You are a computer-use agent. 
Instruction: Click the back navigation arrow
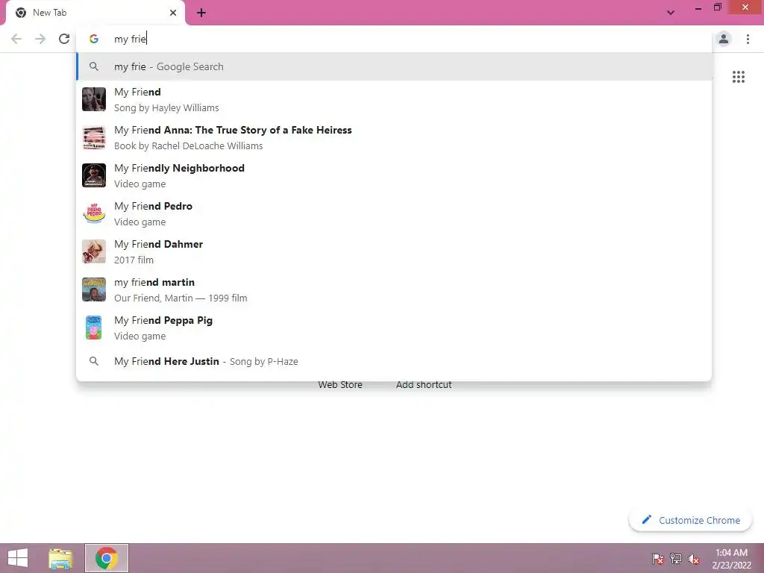[16, 39]
